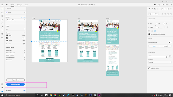This screenshot has width=173, height=97.
Task: Open the Plugins panel icon
Action: pos(2,91)
